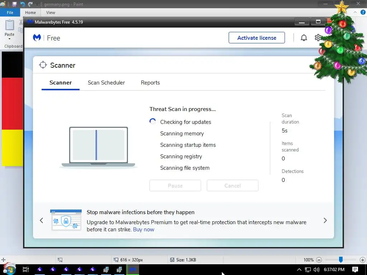Expand Customize Quick Access Toolbar arrow in Paint
The image size is (367, 275).
click(37, 4)
